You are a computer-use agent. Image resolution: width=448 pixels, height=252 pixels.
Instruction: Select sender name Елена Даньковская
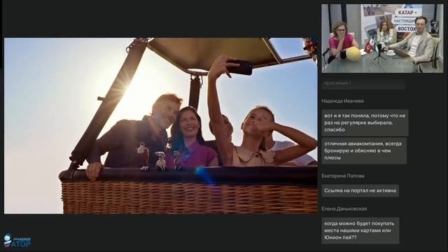click(344, 209)
